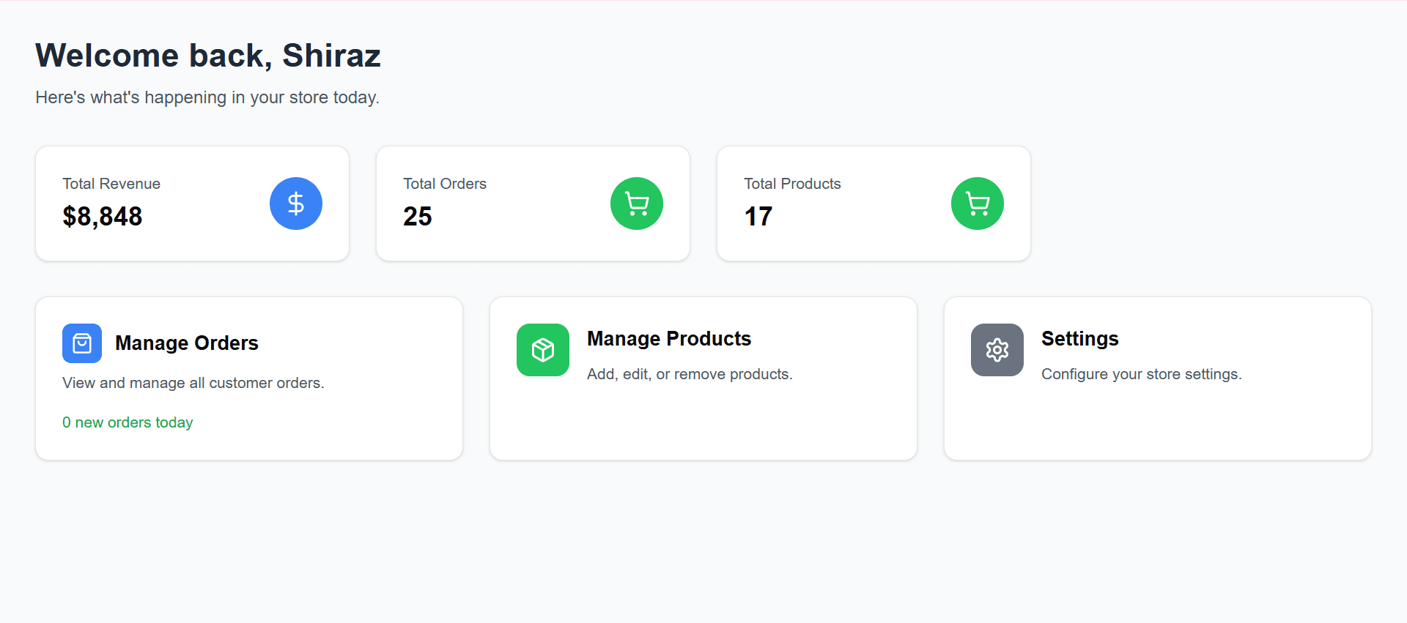Click the Total Orders label
Viewport: 1407px width, 623px height.
(444, 184)
